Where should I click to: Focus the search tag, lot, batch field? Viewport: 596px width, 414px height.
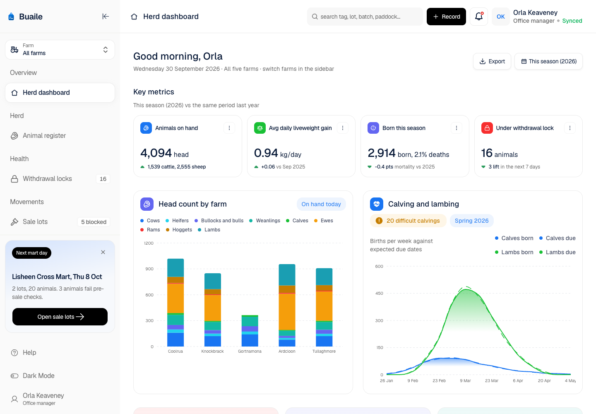point(365,17)
